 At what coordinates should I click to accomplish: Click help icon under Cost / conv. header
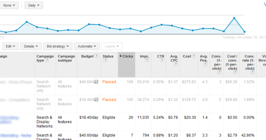[235, 72]
